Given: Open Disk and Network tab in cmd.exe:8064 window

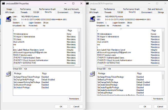Looking at the screenshot, I should pos(71,9).
